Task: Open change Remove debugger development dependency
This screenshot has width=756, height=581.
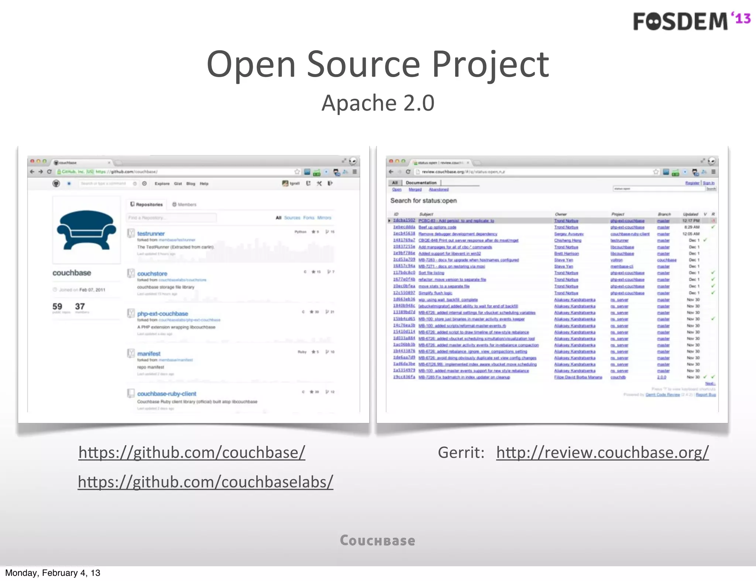Action: (458, 234)
